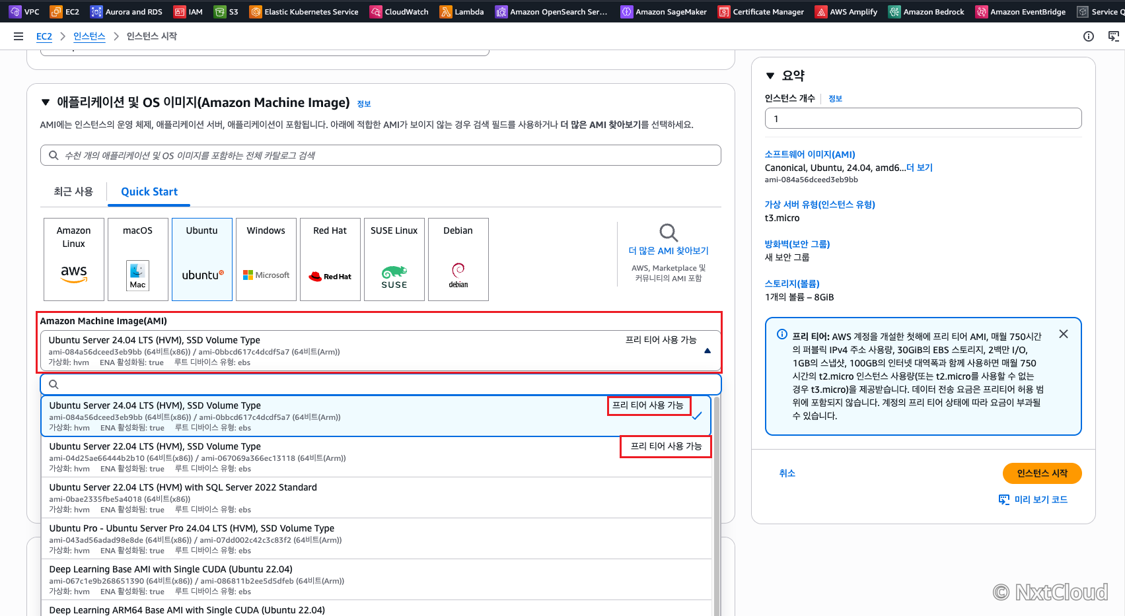Focus the AMI catalog search field

point(381,155)
